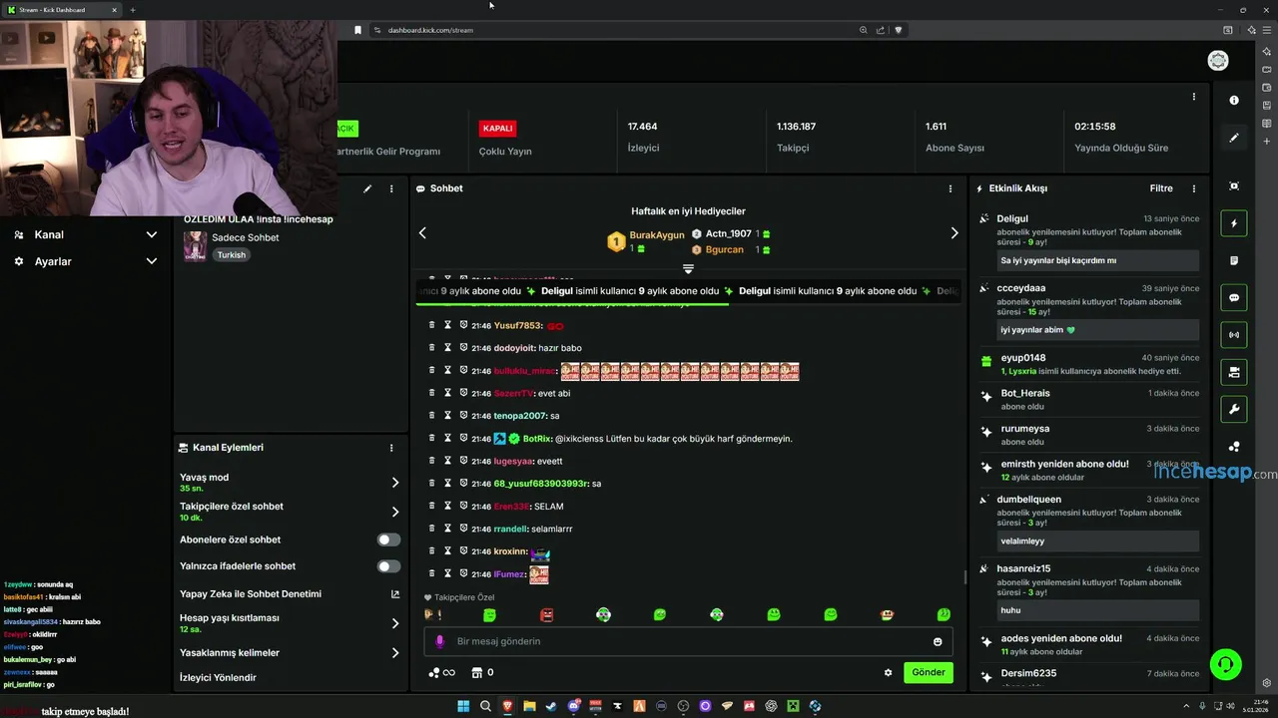Click the three-circles icon in right sidebar

coord(1234,447)
